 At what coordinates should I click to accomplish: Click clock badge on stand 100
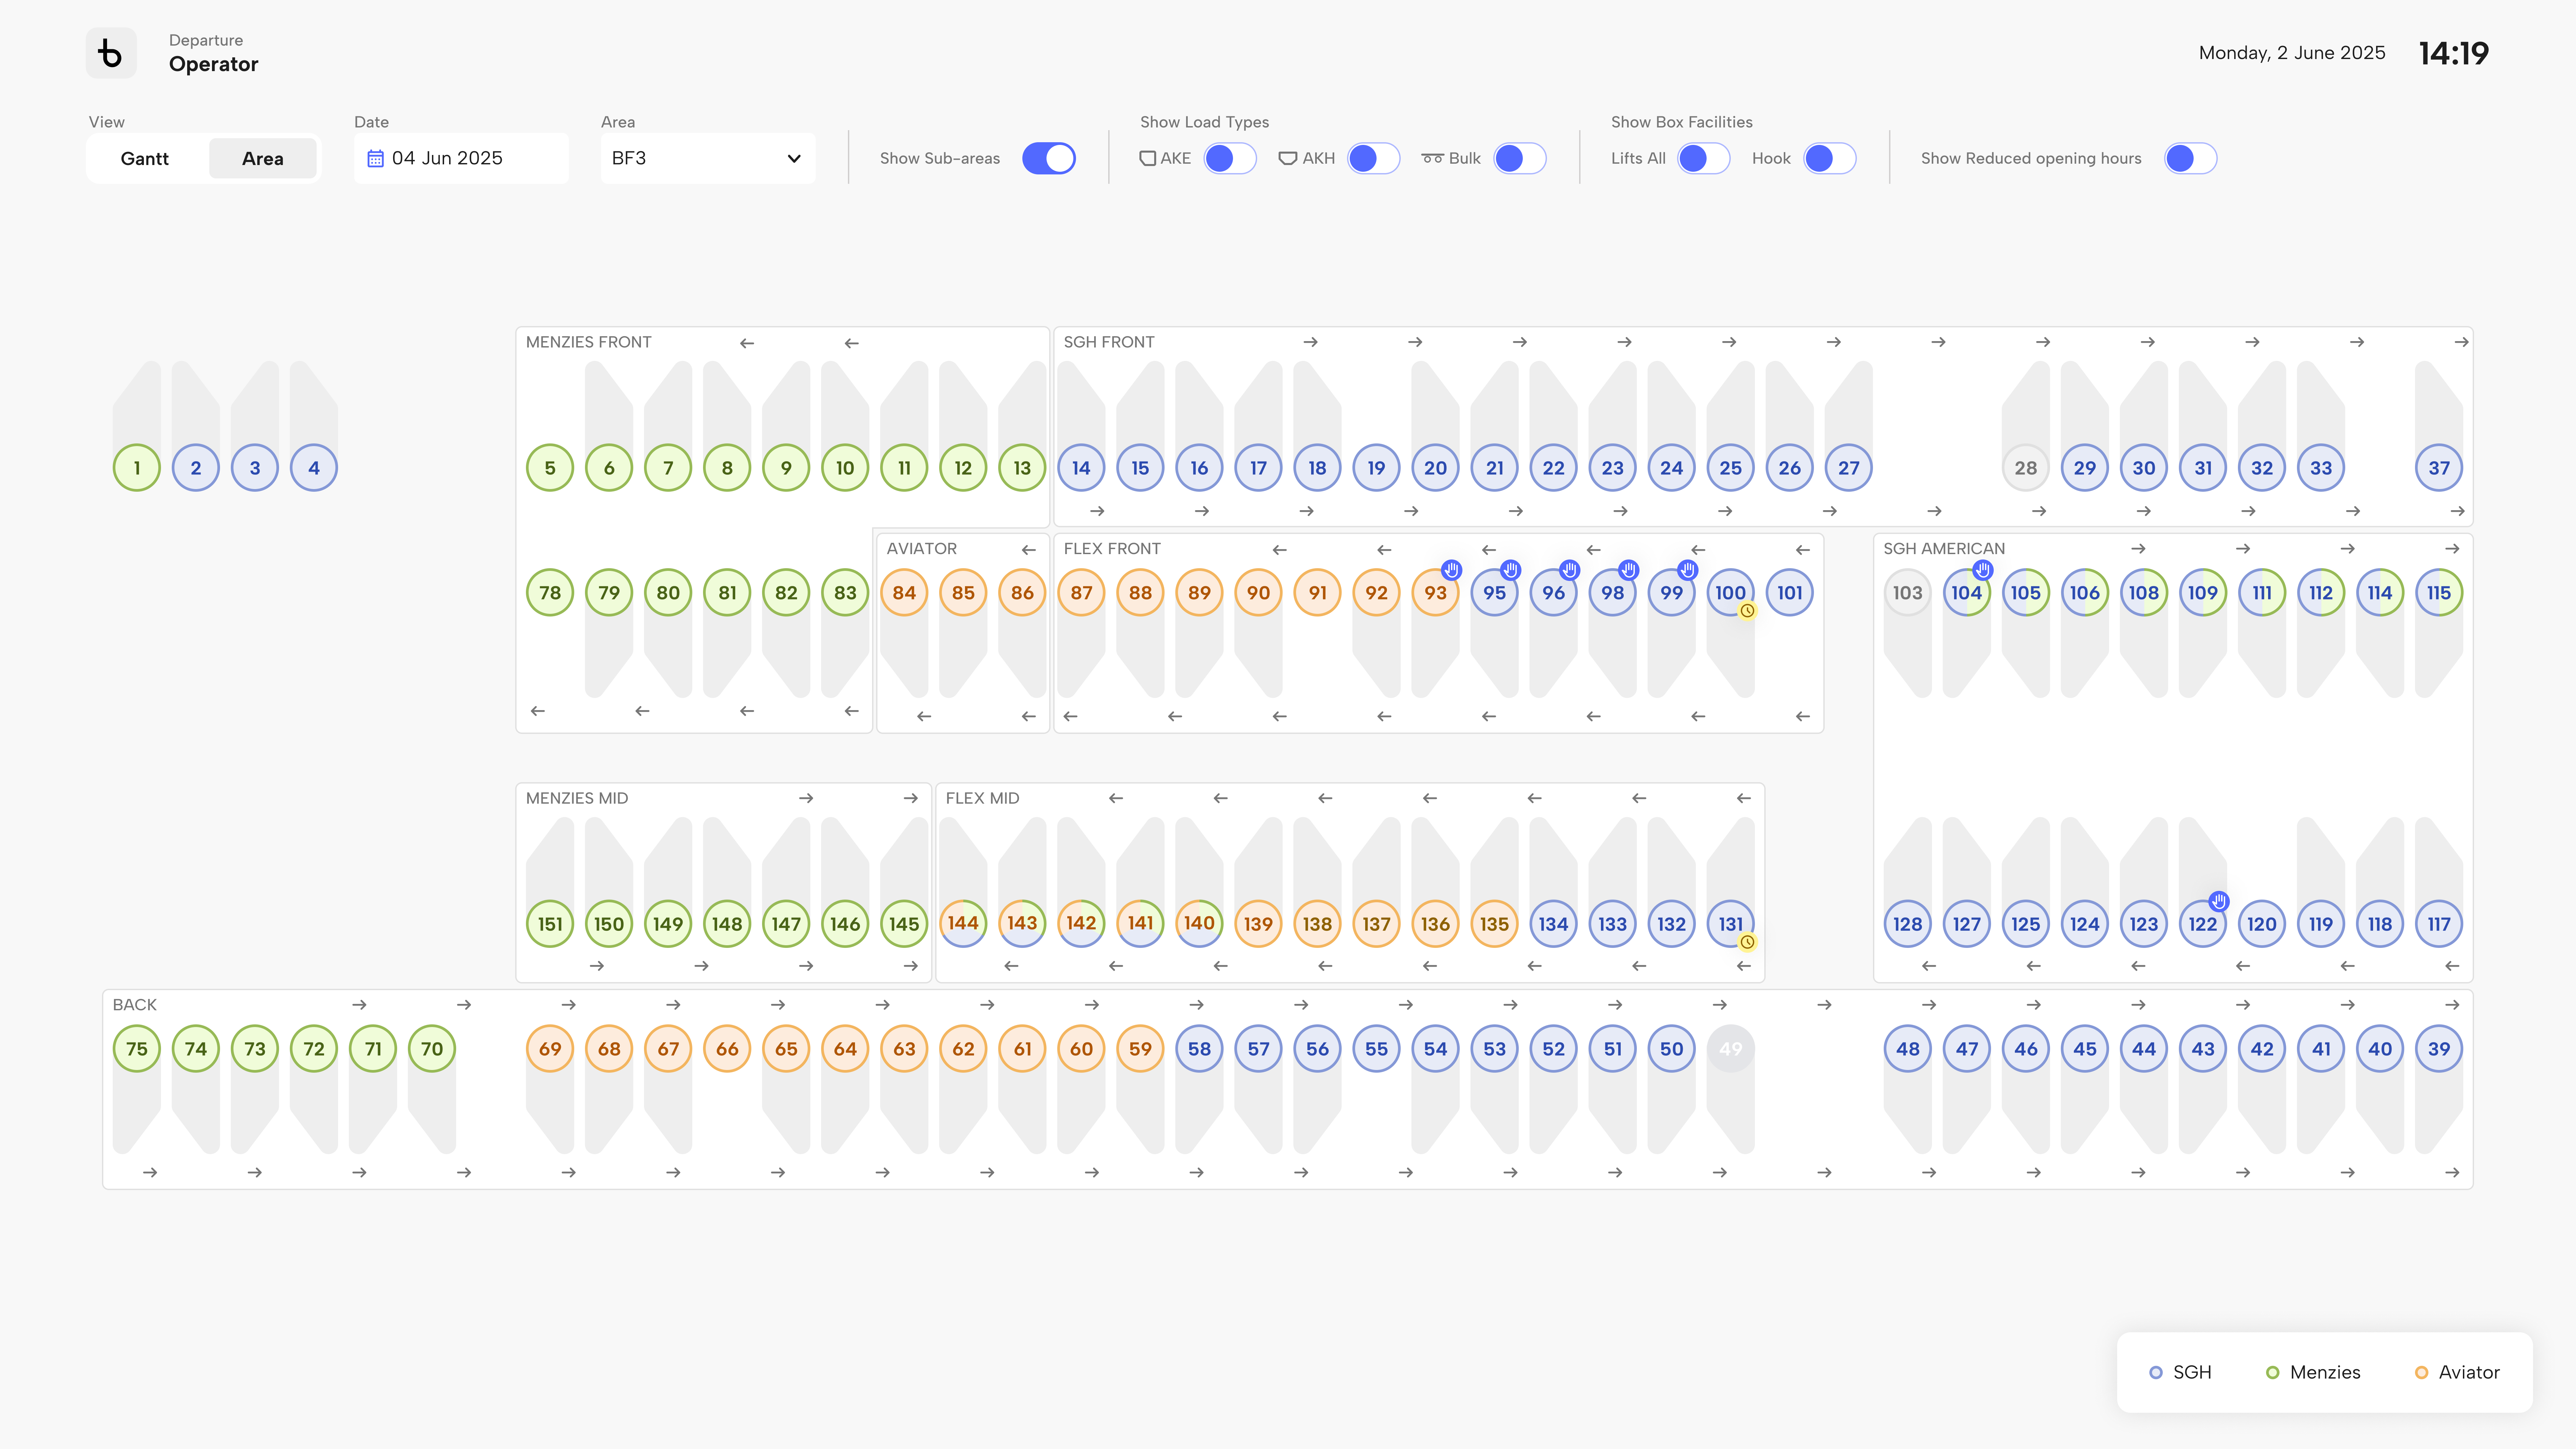click(x=1747, y=611)
